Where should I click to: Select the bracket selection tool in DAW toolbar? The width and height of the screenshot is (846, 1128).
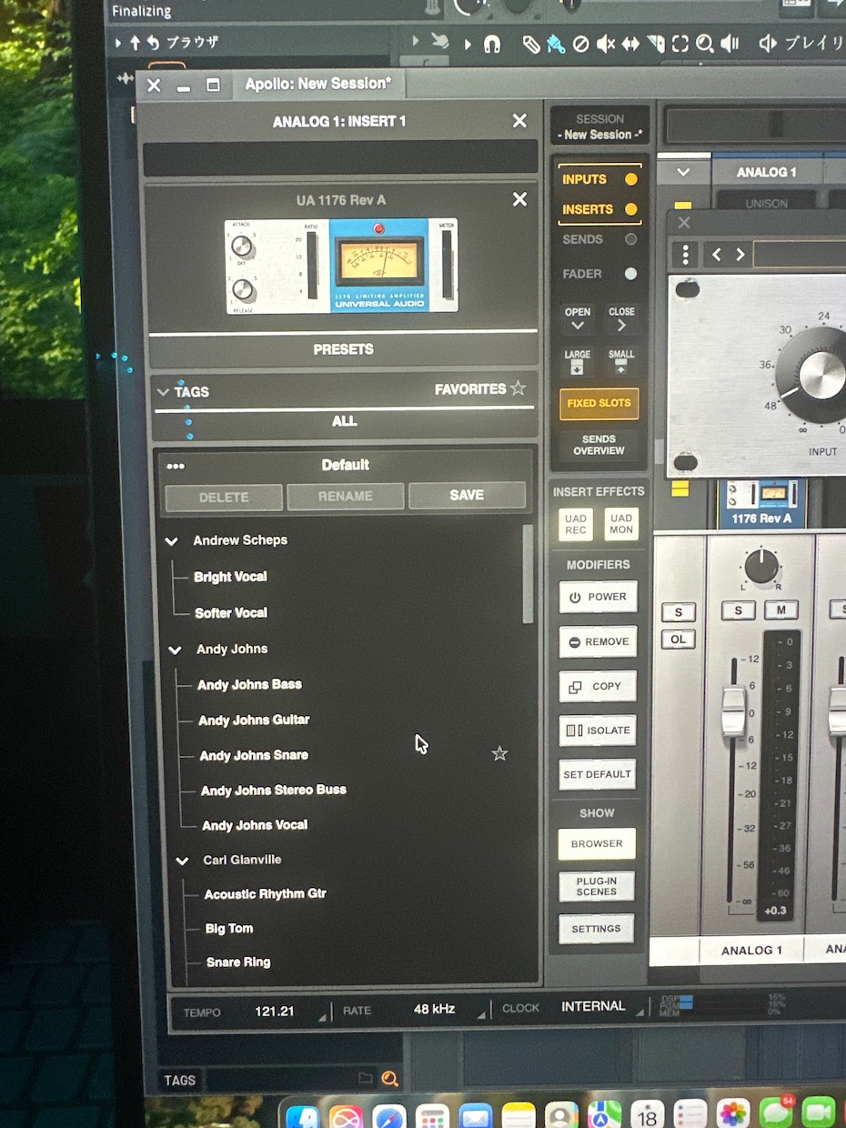click(x=680, y=44)
